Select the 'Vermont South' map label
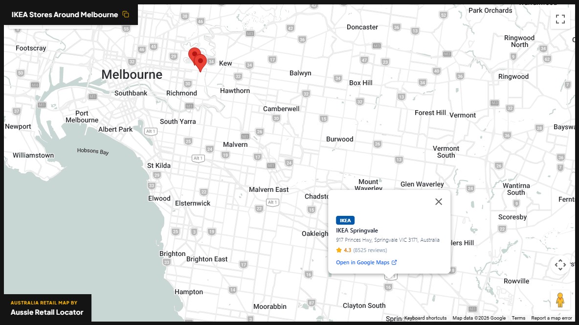Viewport: 579px width, 325px height. coord(445,152)
